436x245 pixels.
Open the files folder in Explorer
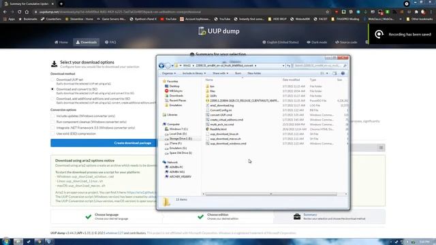(213, 91)
